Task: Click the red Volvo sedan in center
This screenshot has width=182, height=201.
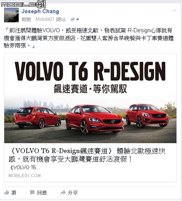Action: [95, 119]
